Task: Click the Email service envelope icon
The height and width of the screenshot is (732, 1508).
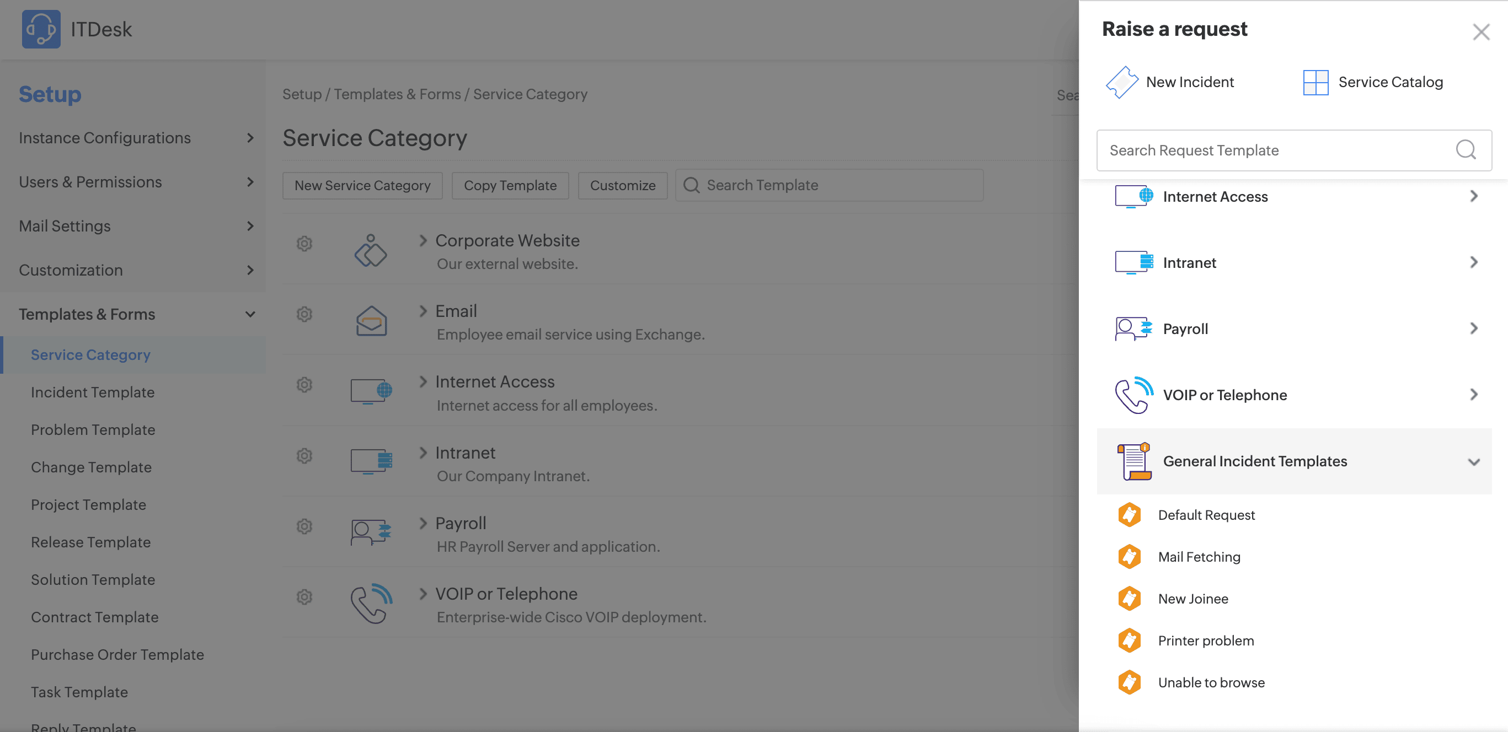Action: click(x=371, y=321)
